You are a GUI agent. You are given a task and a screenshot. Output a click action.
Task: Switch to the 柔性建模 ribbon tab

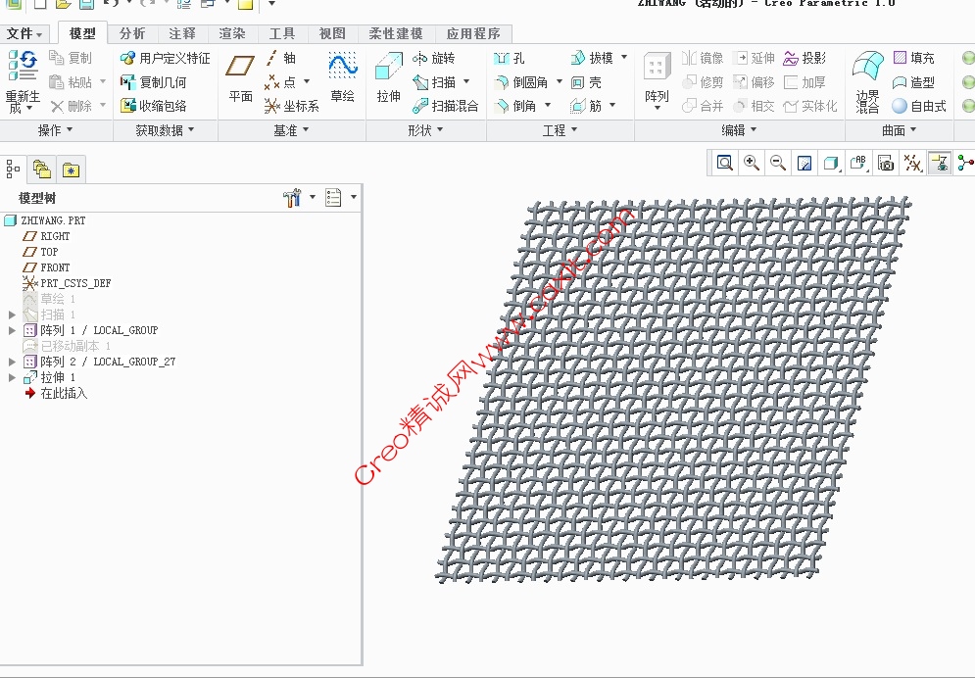click(396, 33)
